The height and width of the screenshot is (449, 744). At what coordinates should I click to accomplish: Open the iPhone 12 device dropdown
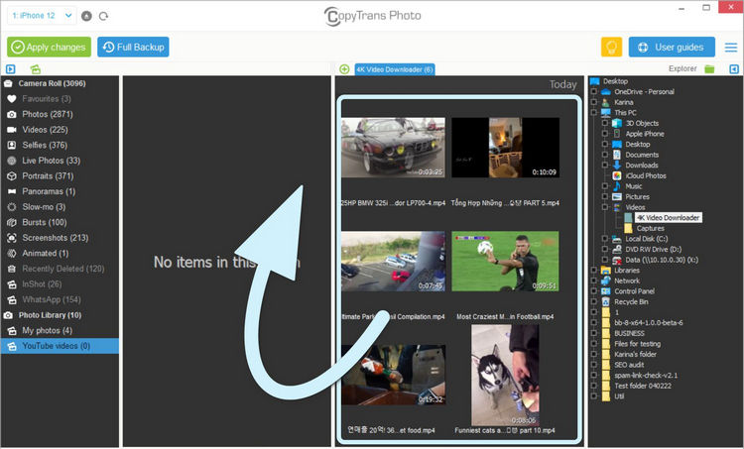coord(42,16)
